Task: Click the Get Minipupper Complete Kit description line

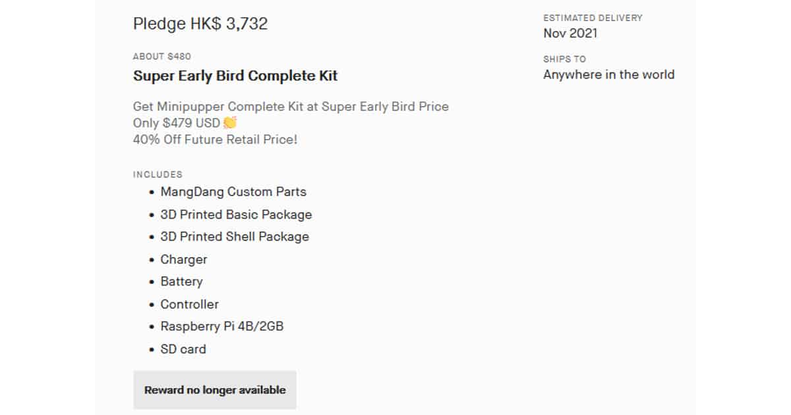Action: 291,106
